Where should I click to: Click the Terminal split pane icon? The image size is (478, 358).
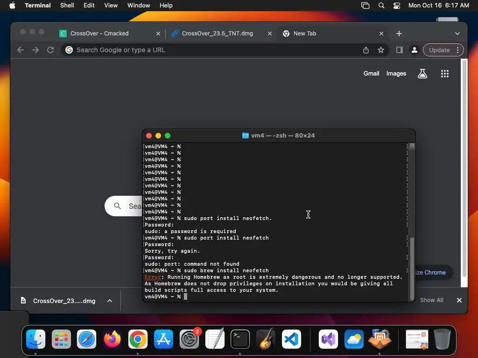point(412,146)
